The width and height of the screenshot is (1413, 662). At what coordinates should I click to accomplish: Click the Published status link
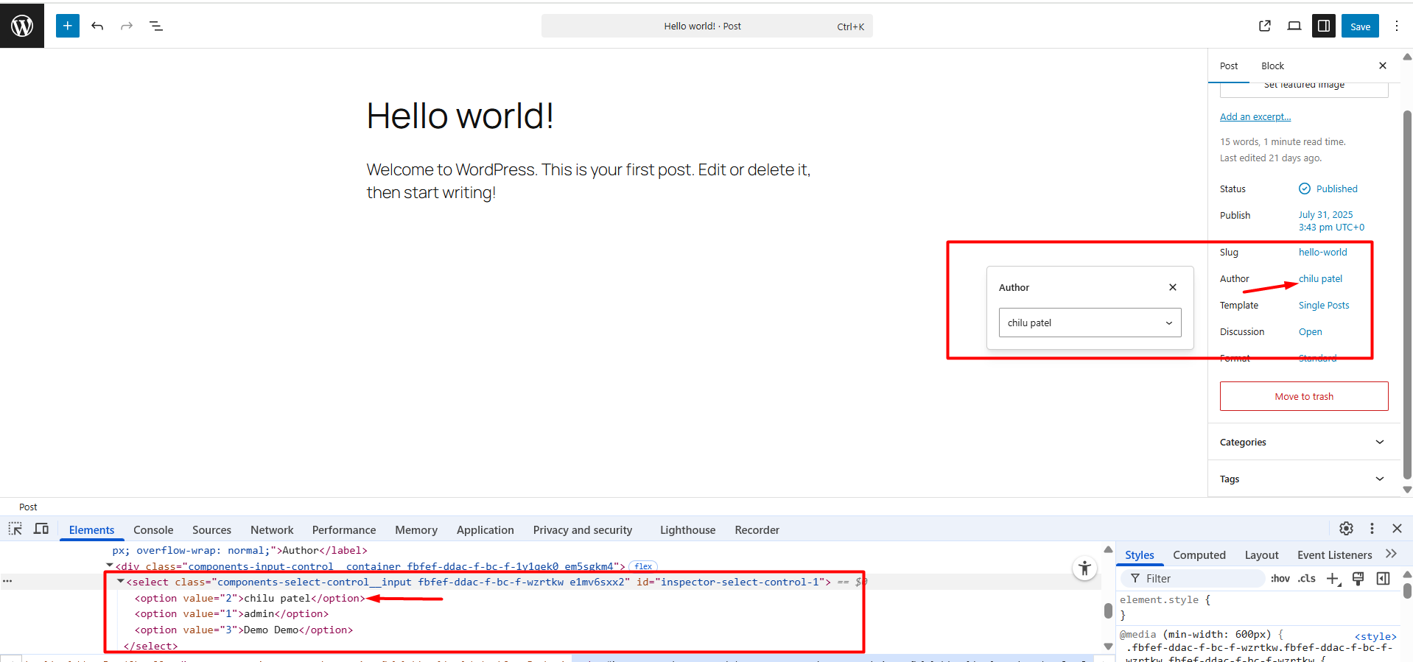click(x=1328, y=189)
